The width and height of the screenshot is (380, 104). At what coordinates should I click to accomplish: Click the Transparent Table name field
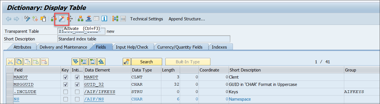click(81, 31)
